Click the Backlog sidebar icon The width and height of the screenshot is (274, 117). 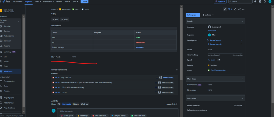click(1, 31)
